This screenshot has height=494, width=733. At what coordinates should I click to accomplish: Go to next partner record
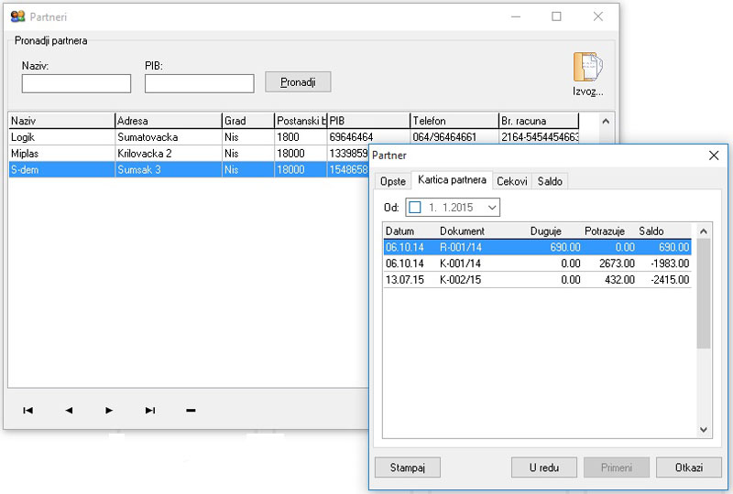[x=109, y=411]
